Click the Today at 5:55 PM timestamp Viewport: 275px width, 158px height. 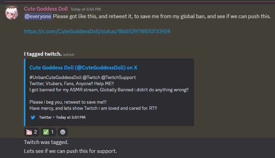pos(86,9)
